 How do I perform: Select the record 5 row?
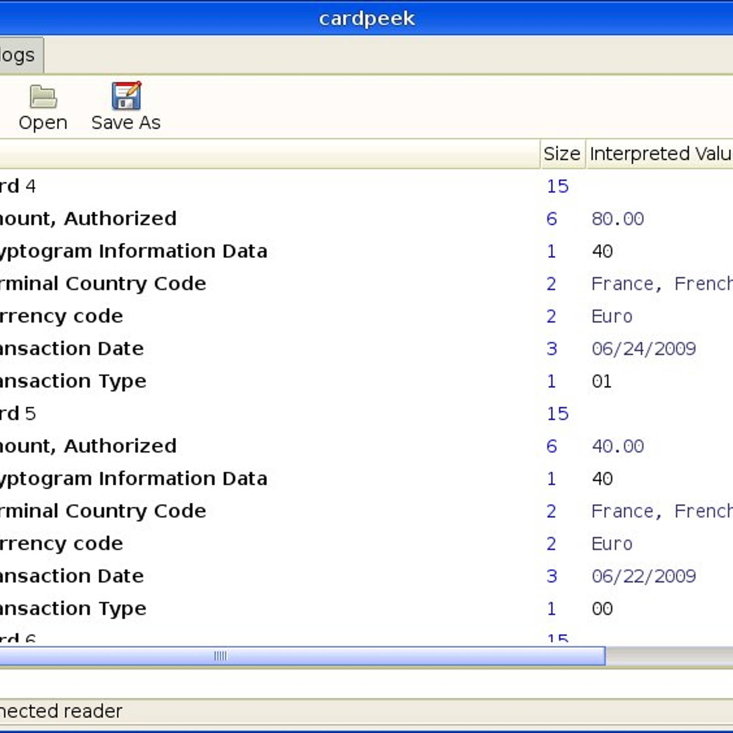(366, 414)
